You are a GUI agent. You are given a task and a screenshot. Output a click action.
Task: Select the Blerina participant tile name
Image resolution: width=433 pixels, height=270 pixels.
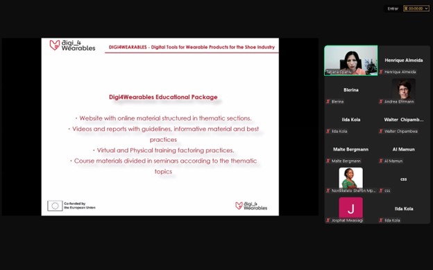[x=351, y=90]
